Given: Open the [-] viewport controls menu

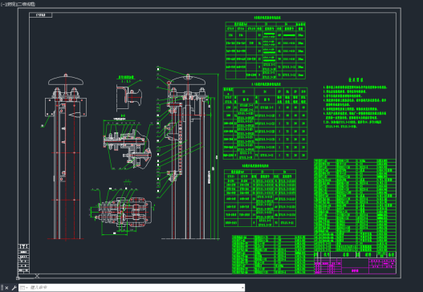Looking at the screenshot, I should coord(2,4).
